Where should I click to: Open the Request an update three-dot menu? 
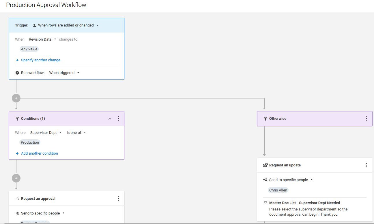click(366, 165)
